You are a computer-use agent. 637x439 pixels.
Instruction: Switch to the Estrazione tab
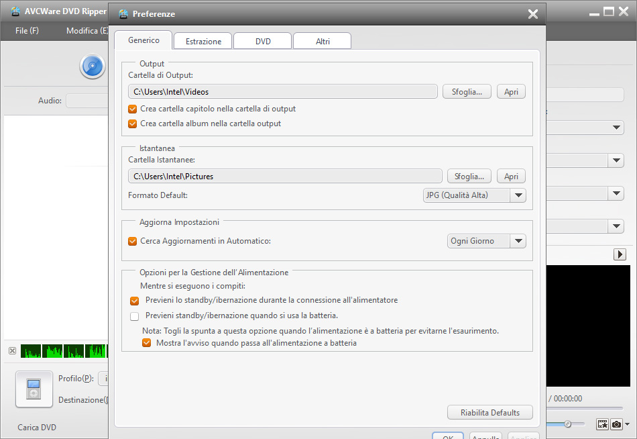click(203, 41)
